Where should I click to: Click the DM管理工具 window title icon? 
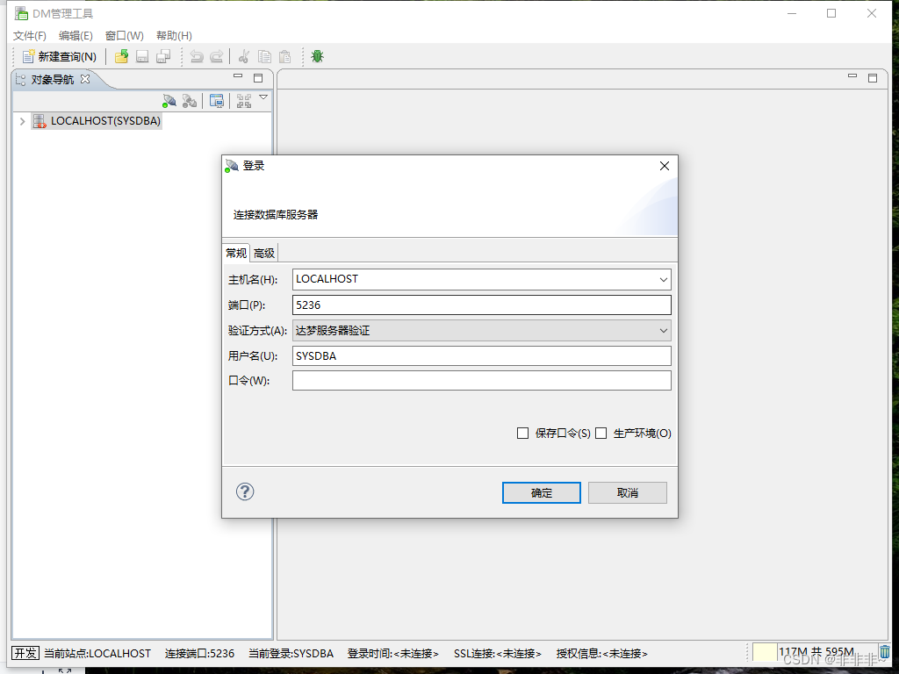pos(21,13)
